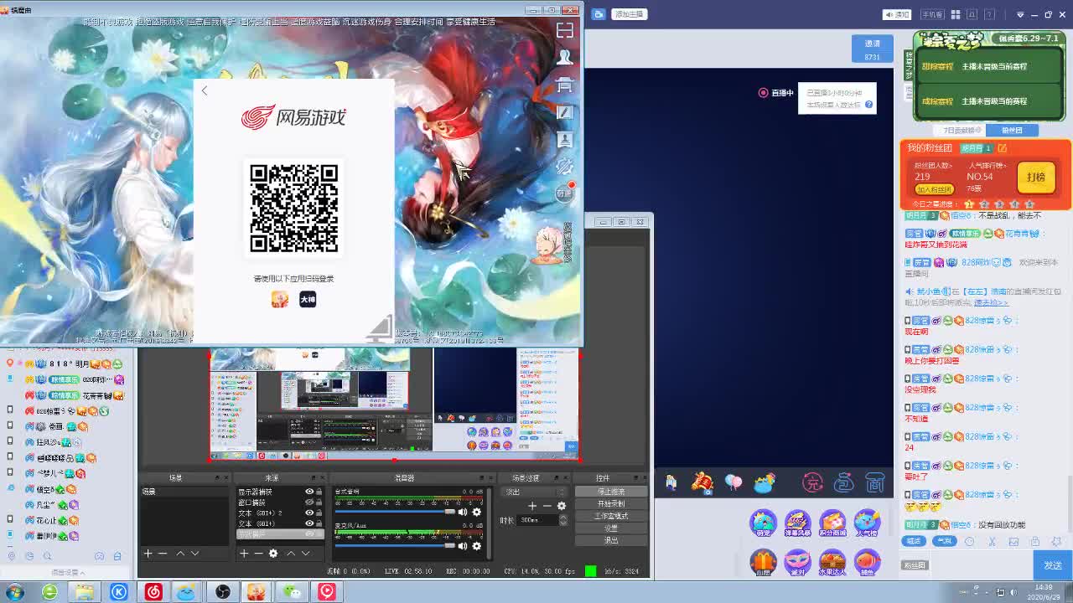This screenshot has height=603, width=1073.
Task: Open scene transition properties gear
Action: 562,506
